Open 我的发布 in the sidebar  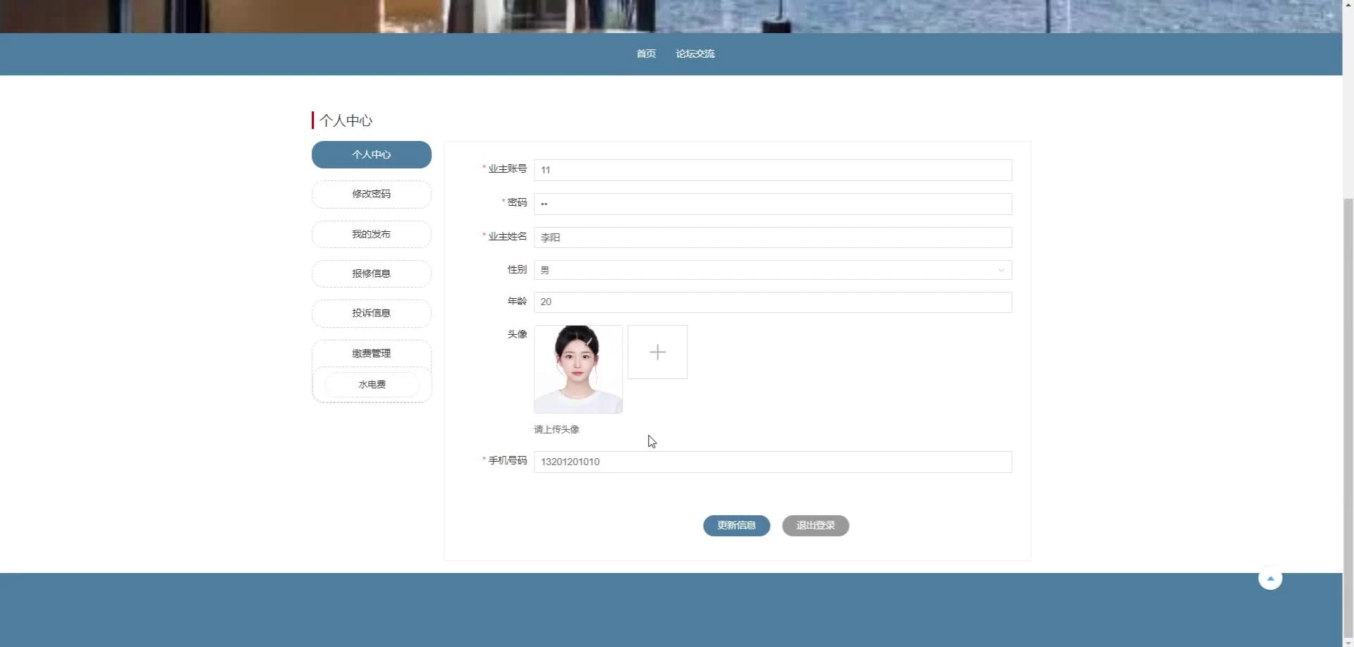372,234
